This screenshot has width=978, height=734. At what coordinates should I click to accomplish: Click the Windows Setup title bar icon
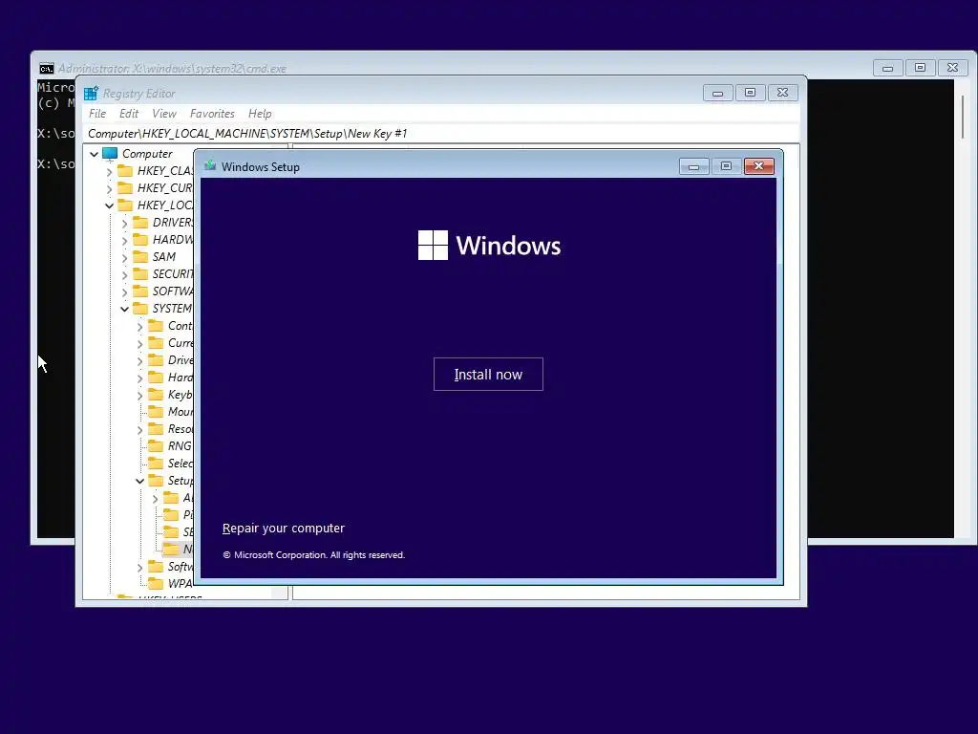click(210, 165)
